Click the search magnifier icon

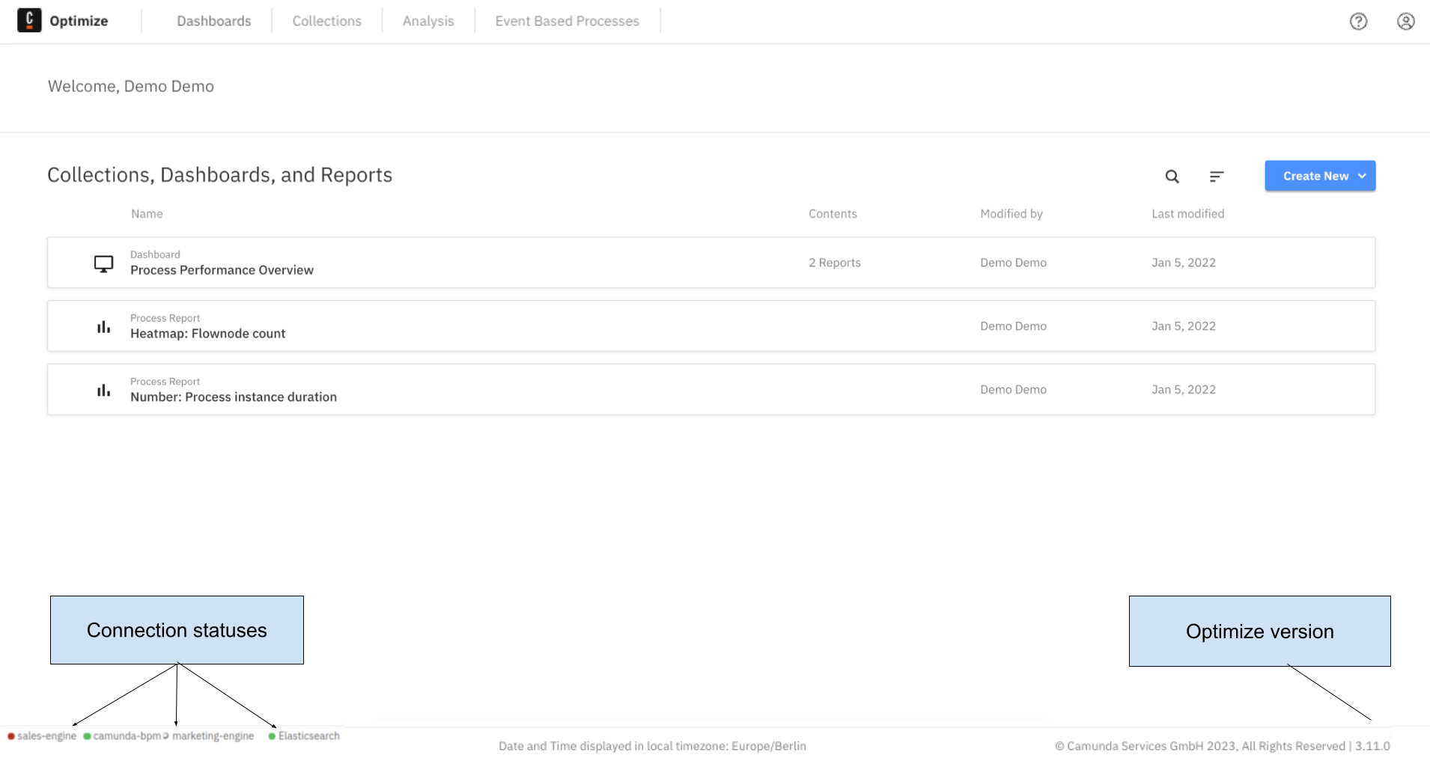point(1172,177)
